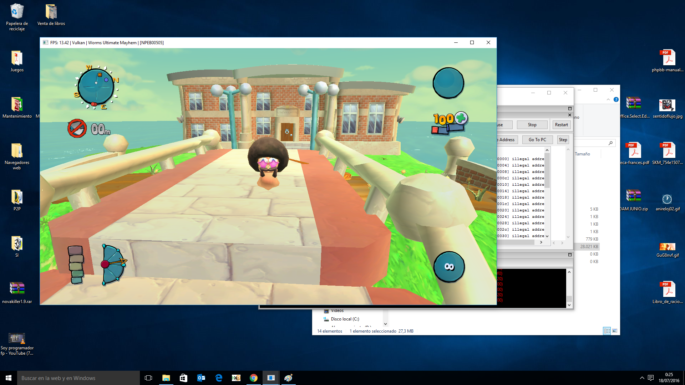The width and height of the screenshot is (685, 385).
Task: Click the no-weapon prohibited icon in game
Action: 77,128
